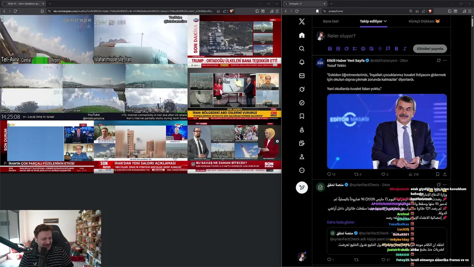Screen dimensions: 474x267
Task: Ask Grok about Etkili Haber tweet
Action: pos(438,60)
